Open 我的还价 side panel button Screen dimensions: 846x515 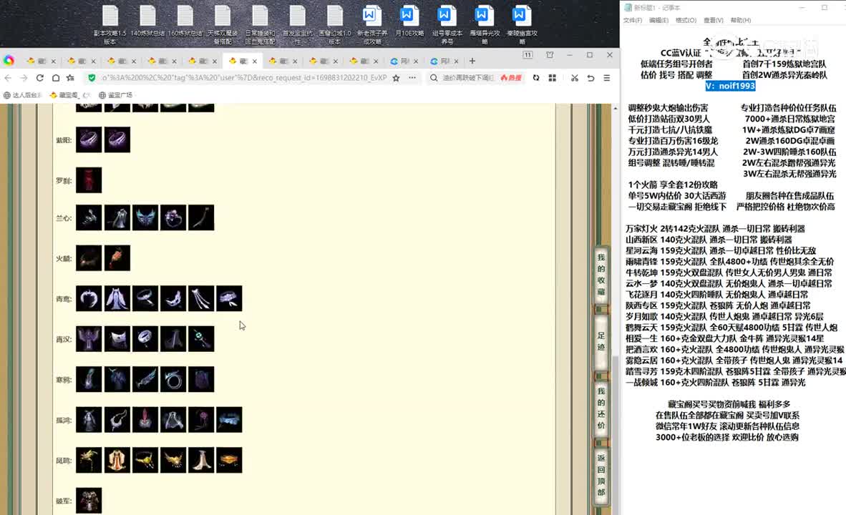(x=601, y=408)
